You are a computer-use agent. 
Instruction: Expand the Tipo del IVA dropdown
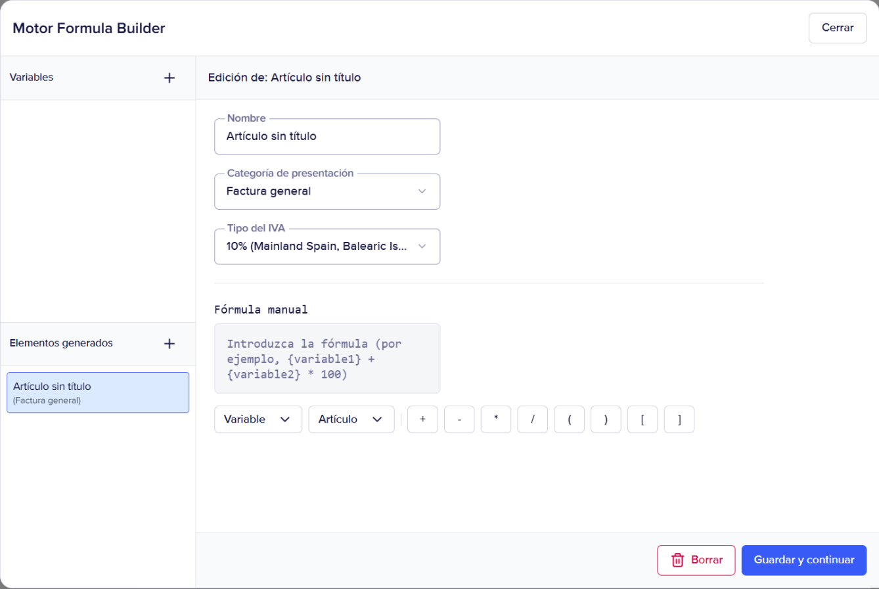[327, 247]
